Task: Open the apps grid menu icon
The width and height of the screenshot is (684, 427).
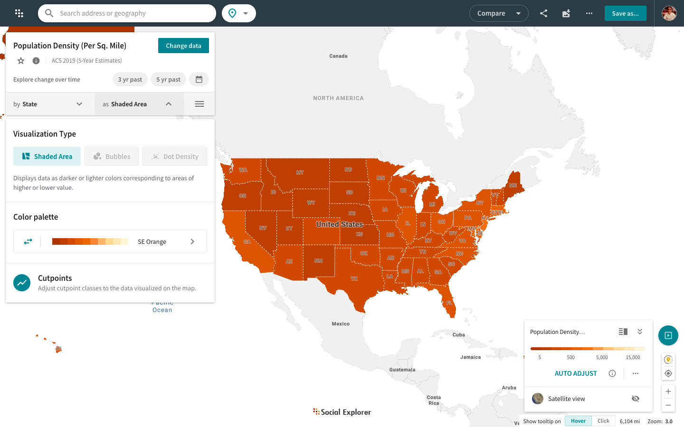Action: pos(19,13)
